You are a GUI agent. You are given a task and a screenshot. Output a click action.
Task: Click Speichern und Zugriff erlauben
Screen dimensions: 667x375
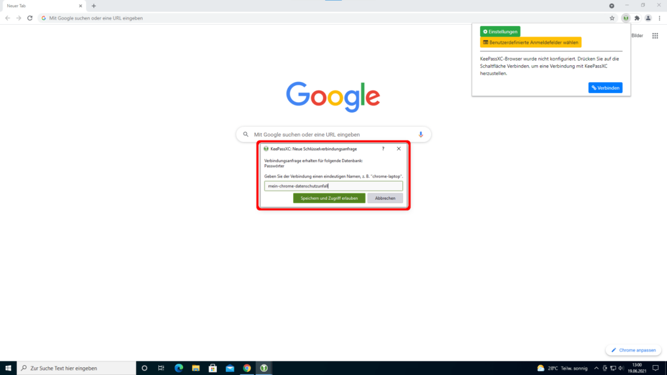tap(329, 198)
